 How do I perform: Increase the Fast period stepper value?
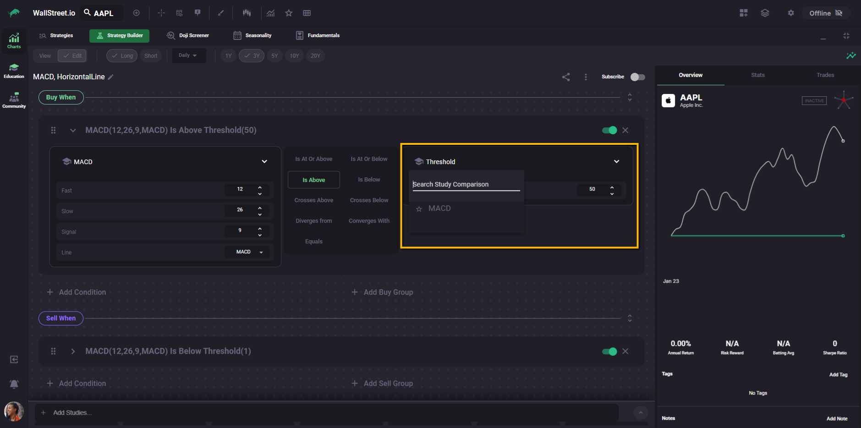(260, 187)
